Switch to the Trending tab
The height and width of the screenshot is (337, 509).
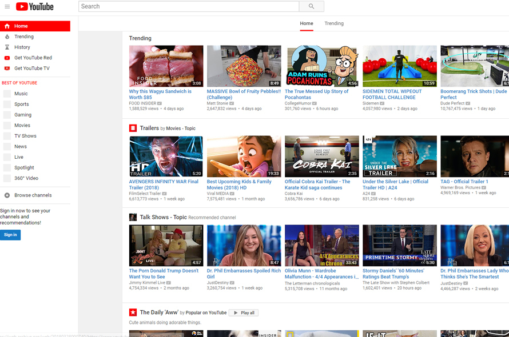click(334, 23)
